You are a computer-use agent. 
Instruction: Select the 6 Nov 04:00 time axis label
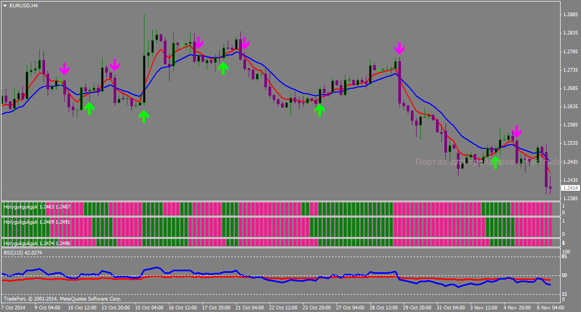point(550,308)
